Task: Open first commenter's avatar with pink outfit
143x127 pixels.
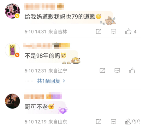Action: coord(12,11)
